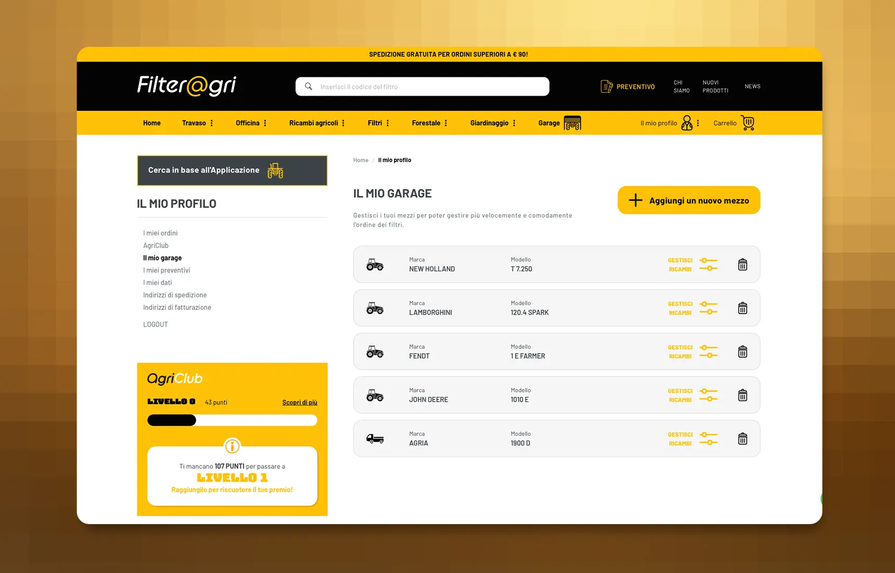895x573 pixels.
Task: Delete the Fendt 1 E Farmer vehicle
Action: point(743,352)
